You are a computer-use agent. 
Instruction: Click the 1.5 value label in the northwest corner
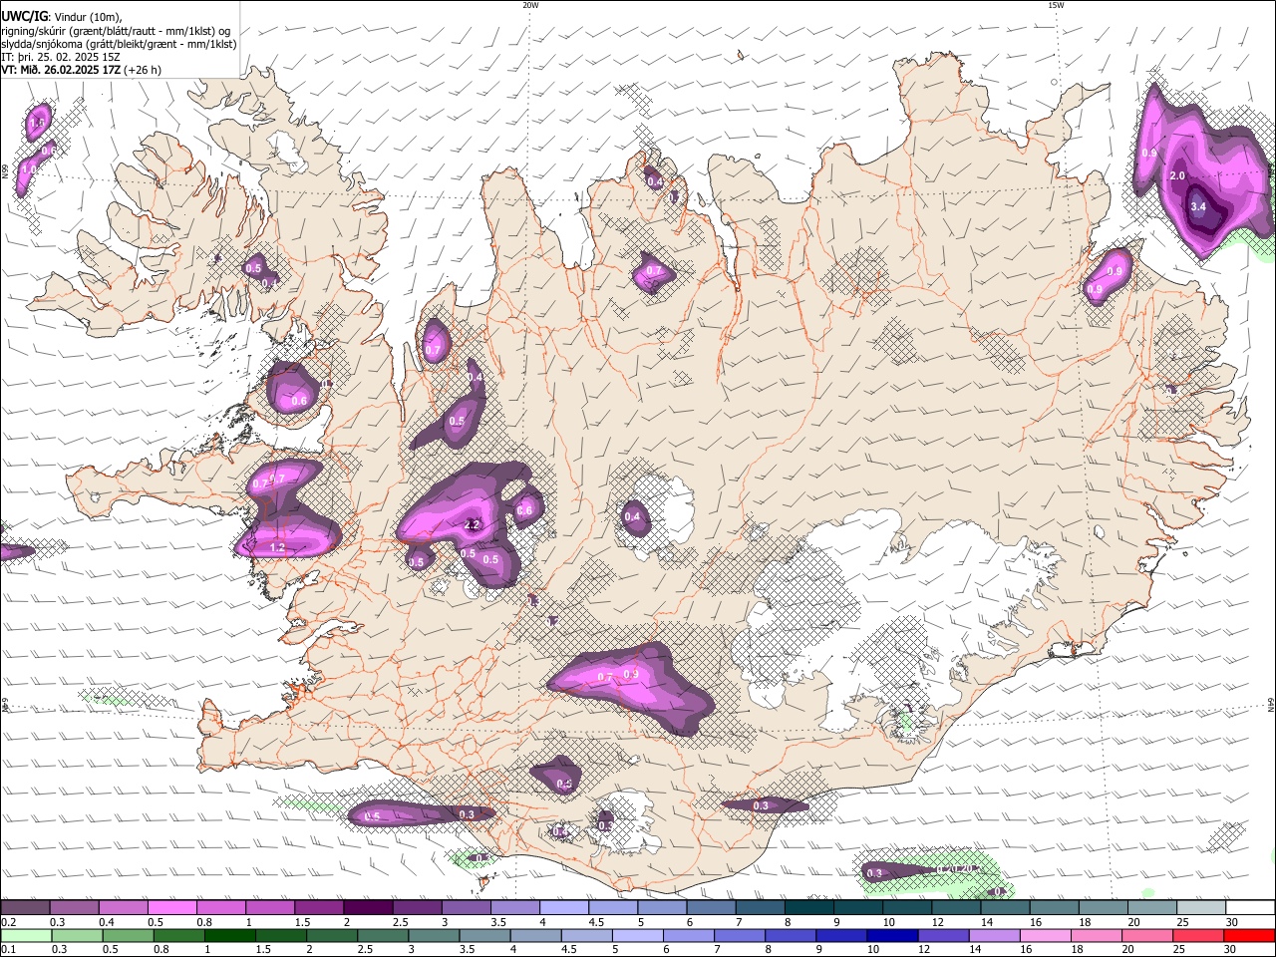38,123
